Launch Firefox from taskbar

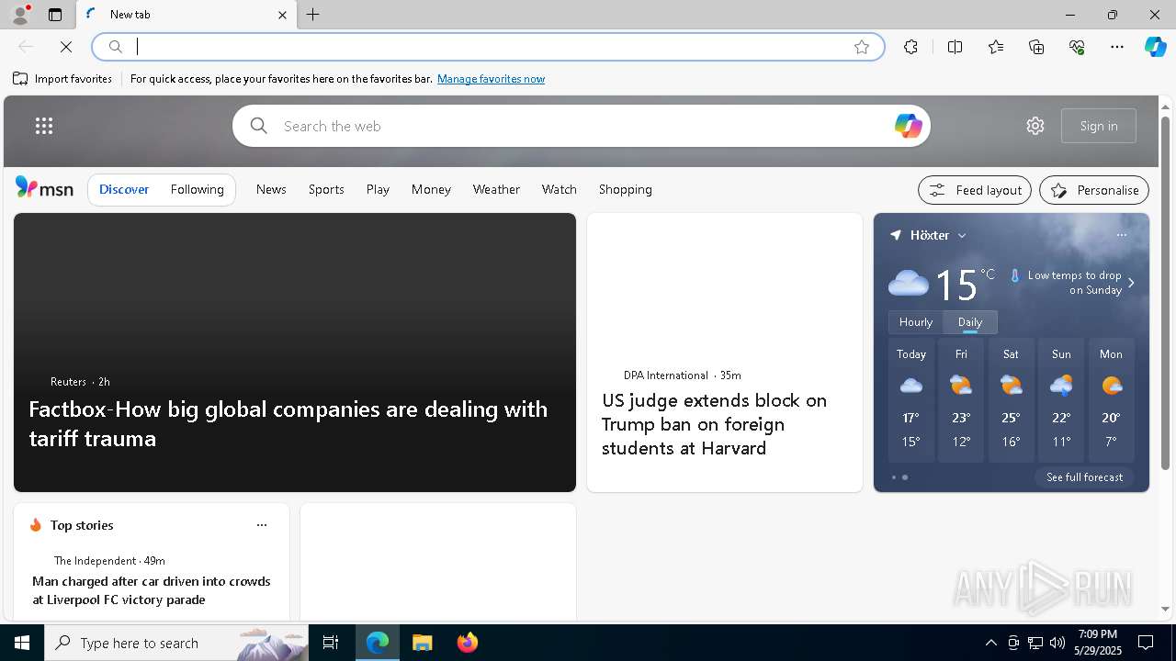468,643
